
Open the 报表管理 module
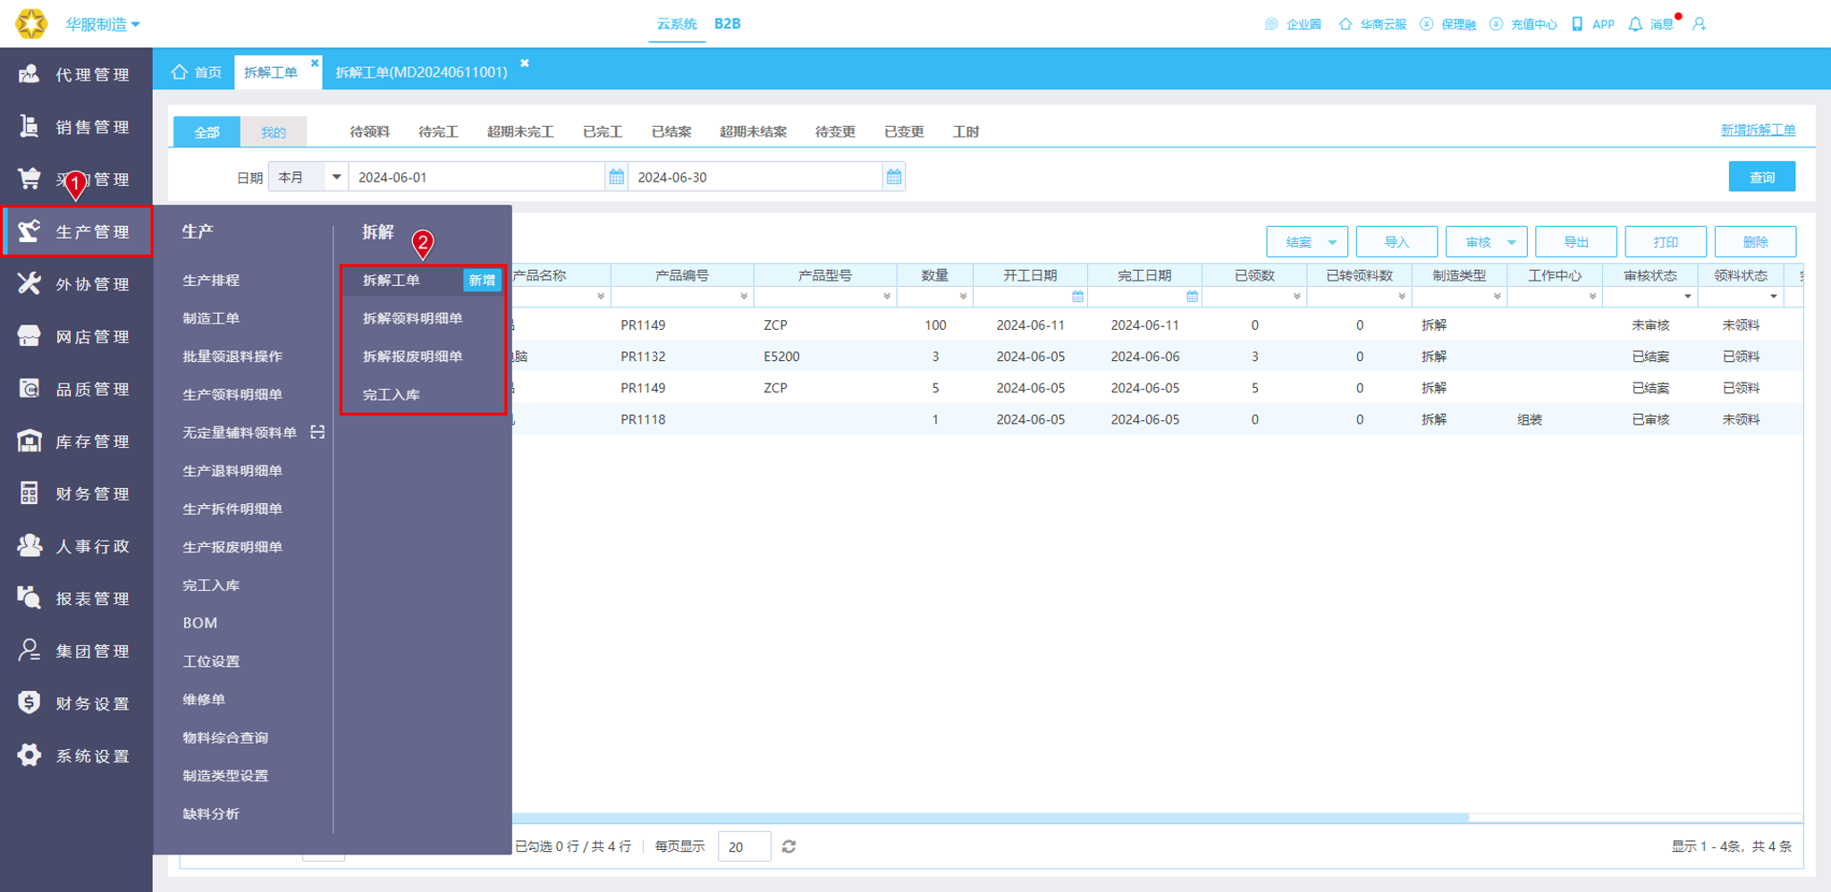click(76, 599)
